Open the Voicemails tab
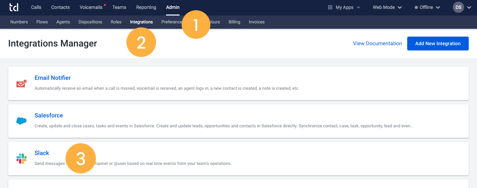 point(91,7)
